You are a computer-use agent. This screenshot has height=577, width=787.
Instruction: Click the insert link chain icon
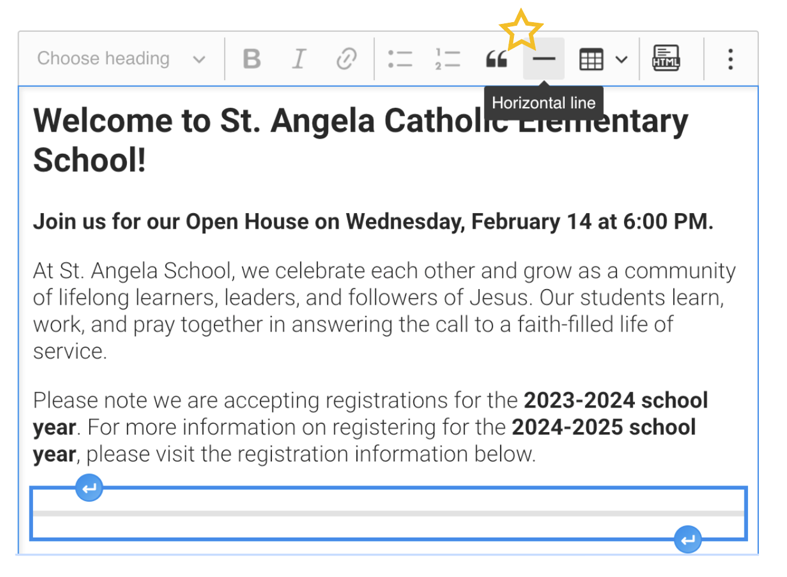pos(346,59)
